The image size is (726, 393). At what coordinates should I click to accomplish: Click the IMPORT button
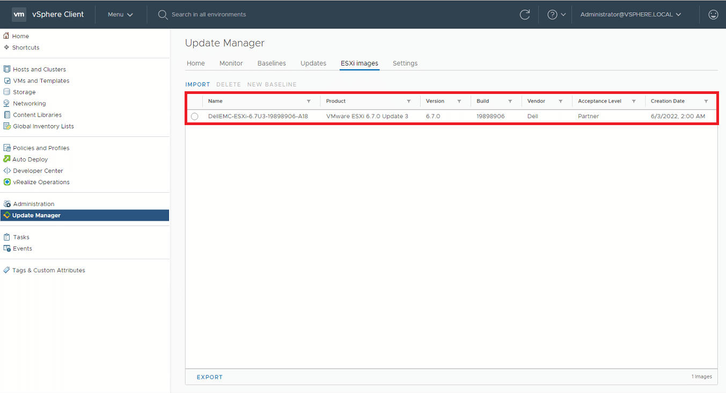pyautogui.click(x=197, y=84)
